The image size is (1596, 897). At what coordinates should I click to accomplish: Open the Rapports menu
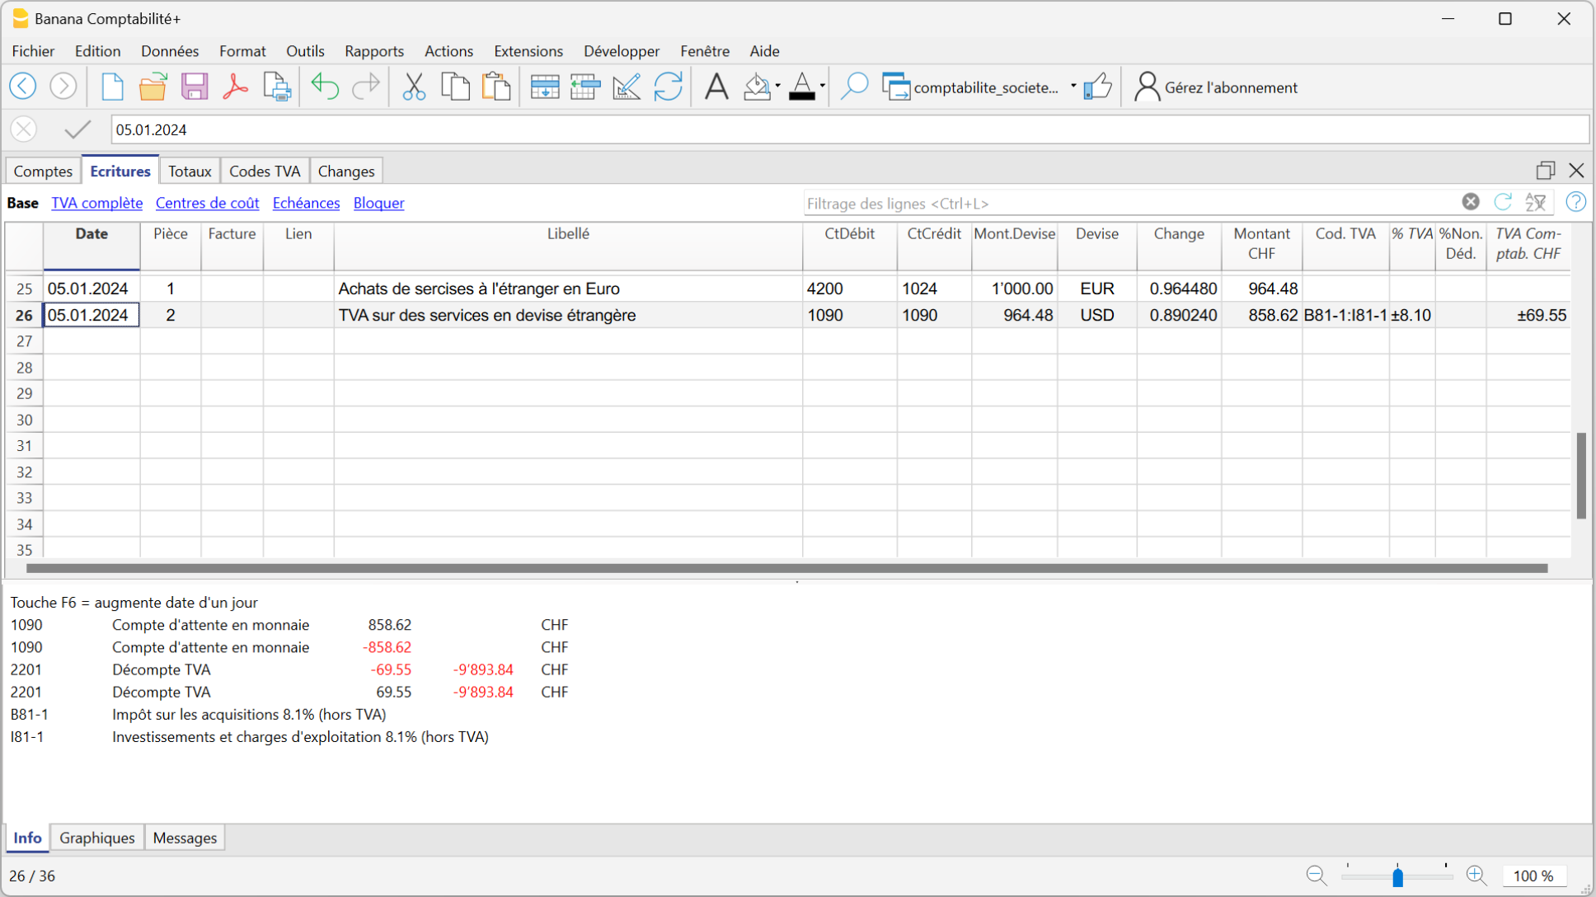(x=373, y=51)
